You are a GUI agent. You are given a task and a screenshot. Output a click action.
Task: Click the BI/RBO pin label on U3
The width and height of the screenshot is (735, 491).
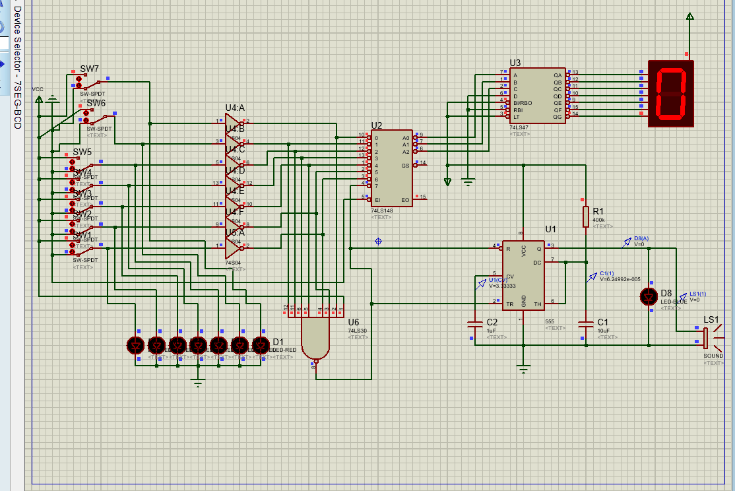tap(523, 103)
